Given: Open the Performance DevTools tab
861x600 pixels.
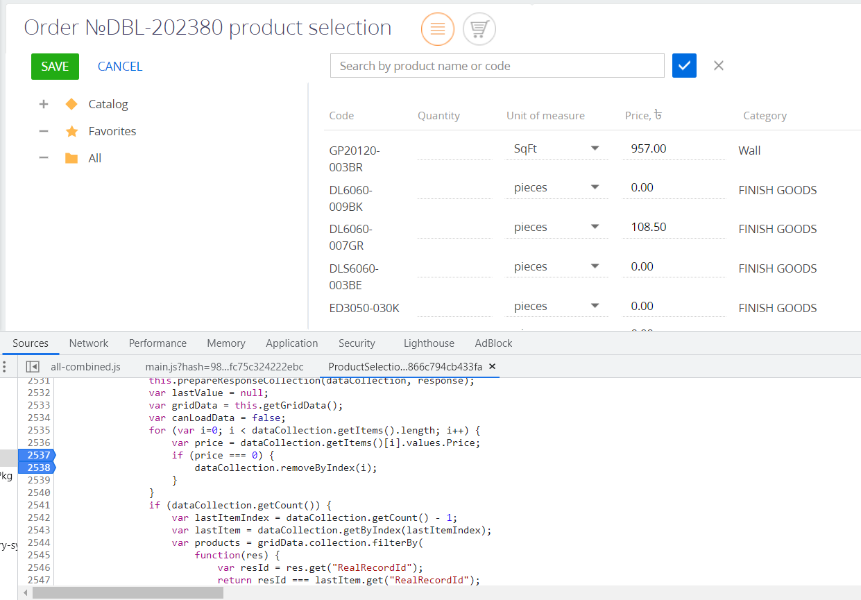Looking at the screenshot, I should tap(157, 343).
